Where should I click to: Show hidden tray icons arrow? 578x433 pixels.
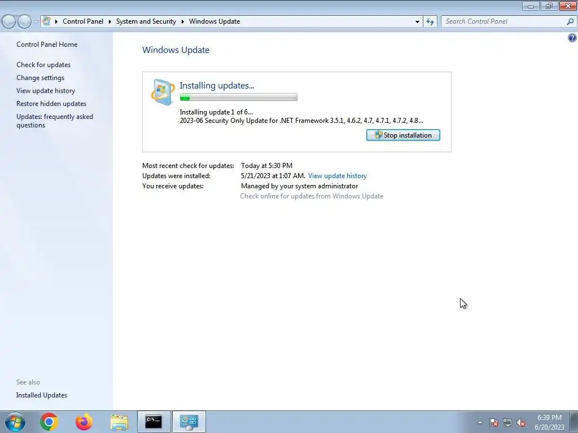[x=480, y=422]
